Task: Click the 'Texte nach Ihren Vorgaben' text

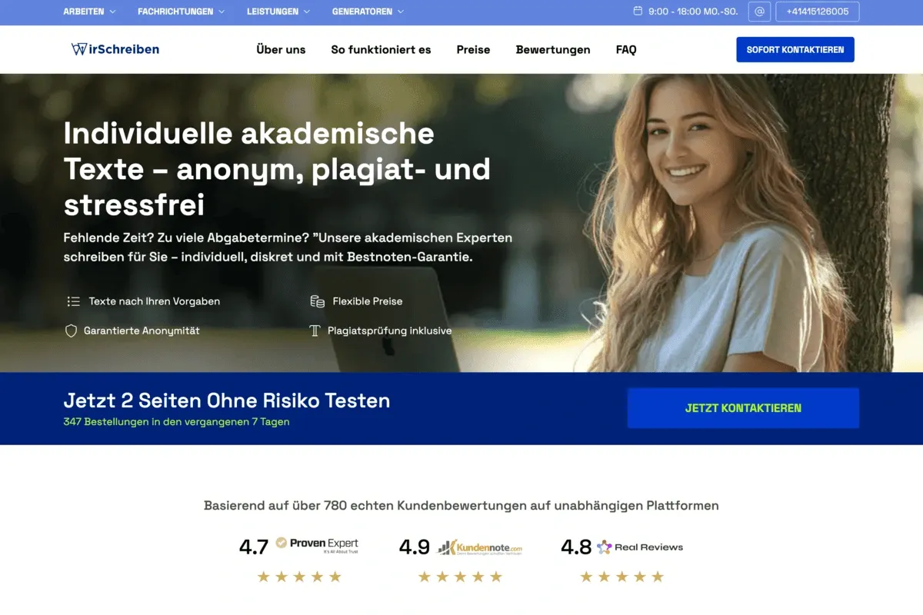Action: (155, 301)
